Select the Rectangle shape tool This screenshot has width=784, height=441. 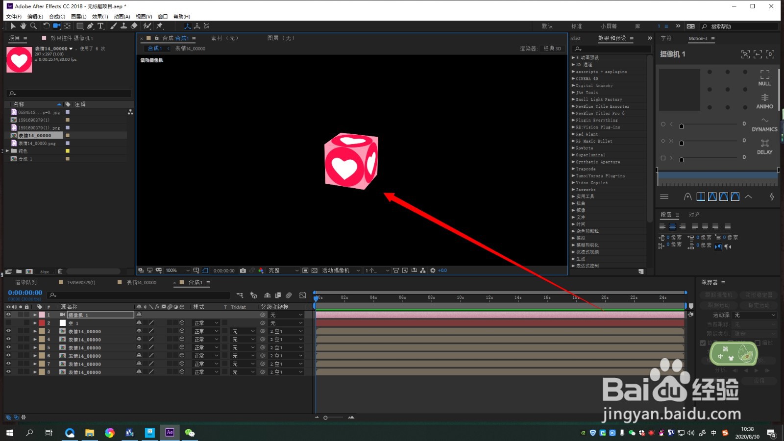tap(80, 26)
